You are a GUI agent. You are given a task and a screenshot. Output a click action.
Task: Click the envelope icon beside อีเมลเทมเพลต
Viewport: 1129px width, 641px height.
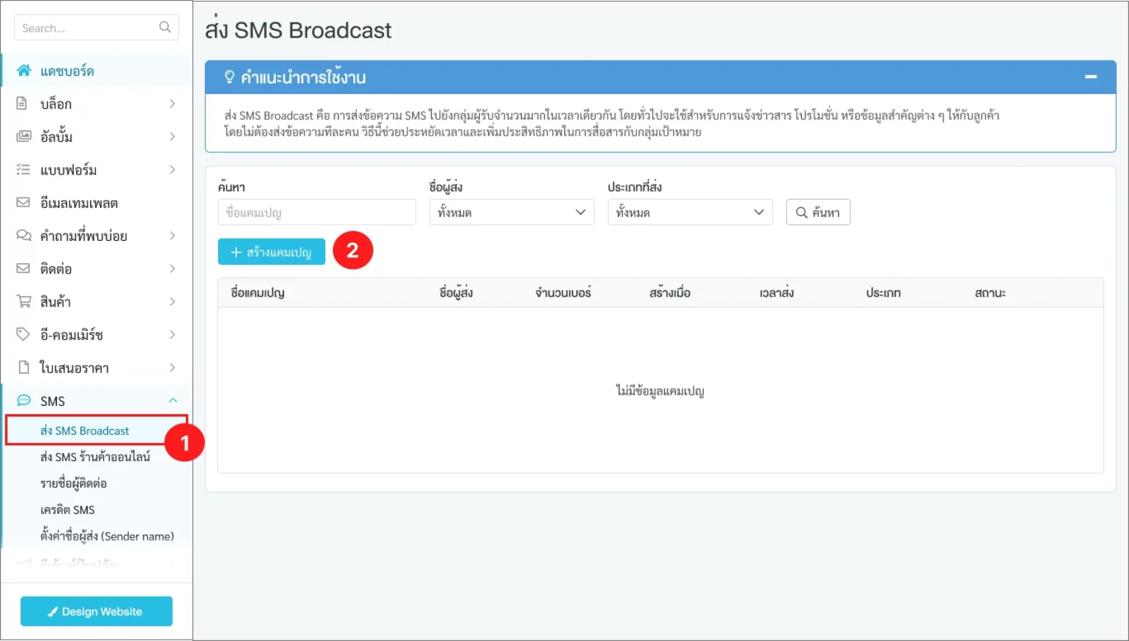[23, 203]
